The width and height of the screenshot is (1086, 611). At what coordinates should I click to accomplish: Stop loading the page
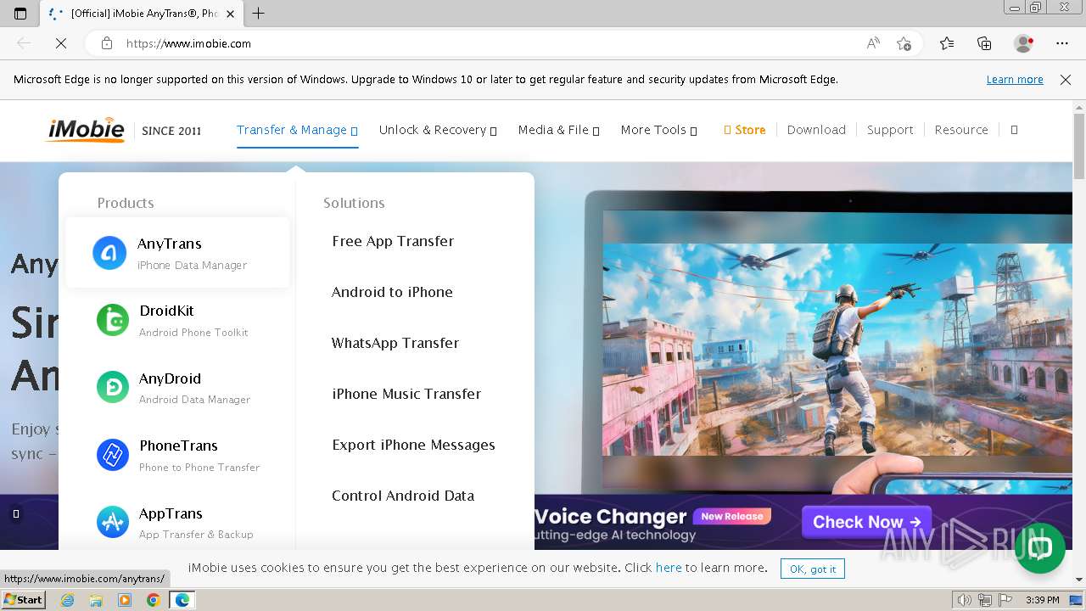(61, 43)
